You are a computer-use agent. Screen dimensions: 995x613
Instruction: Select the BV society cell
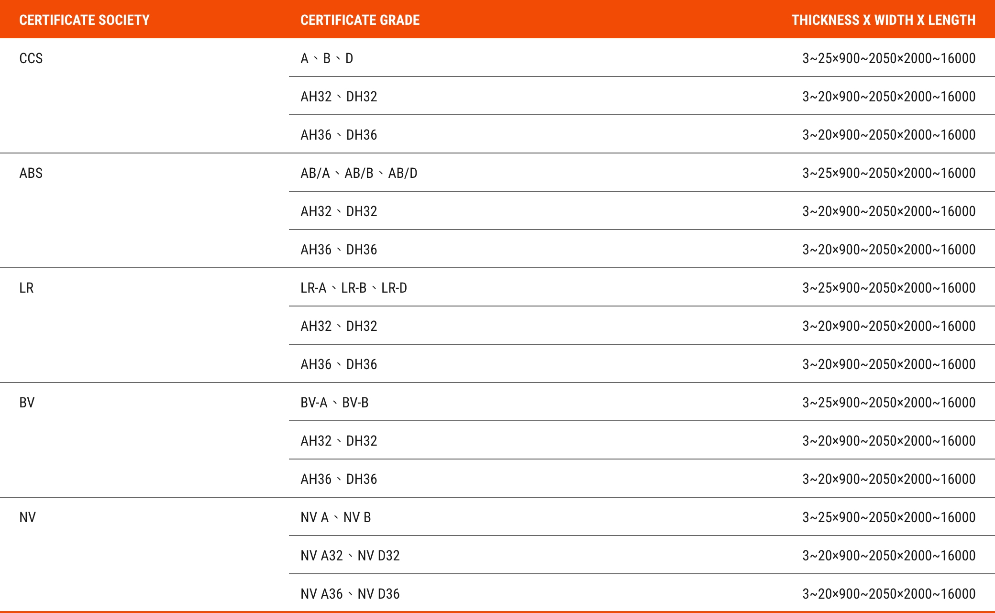tap(27, 403)
